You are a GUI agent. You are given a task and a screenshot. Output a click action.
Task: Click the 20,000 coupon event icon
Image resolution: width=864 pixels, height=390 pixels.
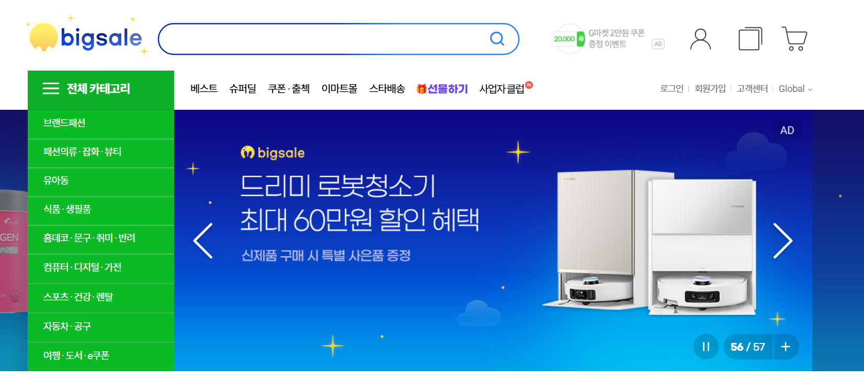(x=569, y=39)
